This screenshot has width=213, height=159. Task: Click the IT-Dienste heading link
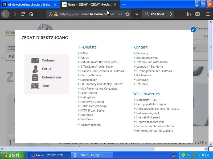click(x=87, y=47)
